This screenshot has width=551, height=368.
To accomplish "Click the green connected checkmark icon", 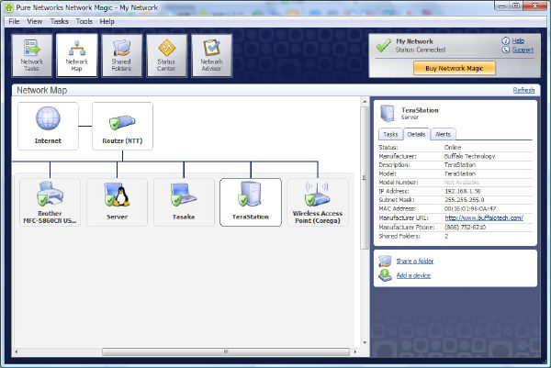I will (x=383, y=45).
